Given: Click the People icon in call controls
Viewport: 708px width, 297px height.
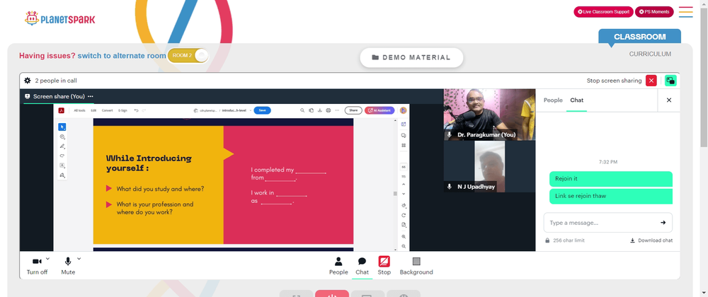Looking at the screenshot, I should click(x=338, y=262).
